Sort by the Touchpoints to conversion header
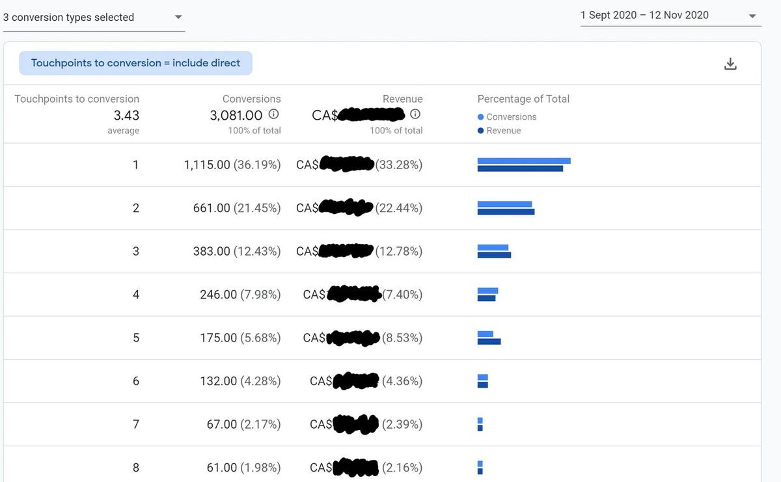This screenshot has width=781, height=482. point(77,99)
